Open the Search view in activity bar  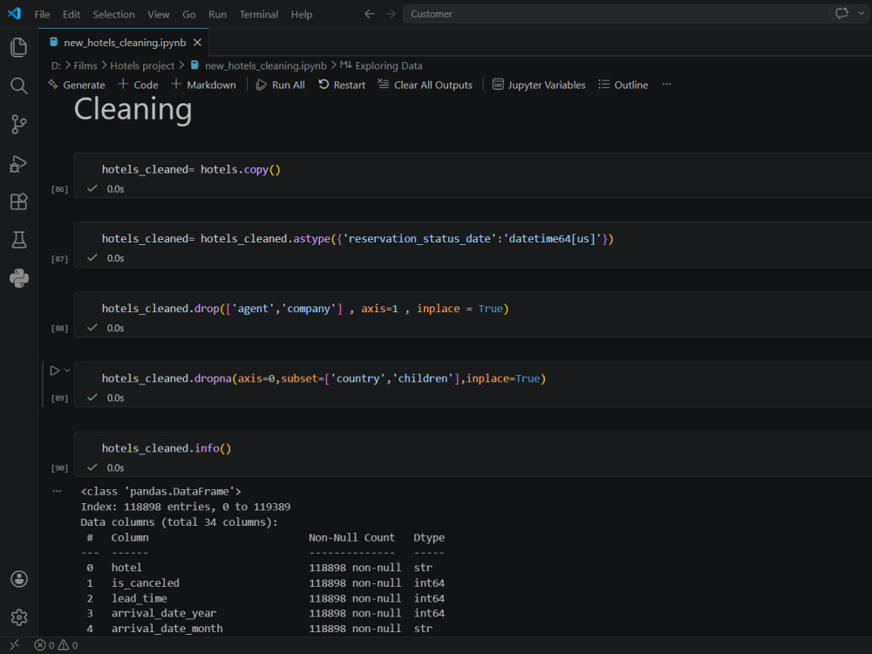[x=19, y=85]
